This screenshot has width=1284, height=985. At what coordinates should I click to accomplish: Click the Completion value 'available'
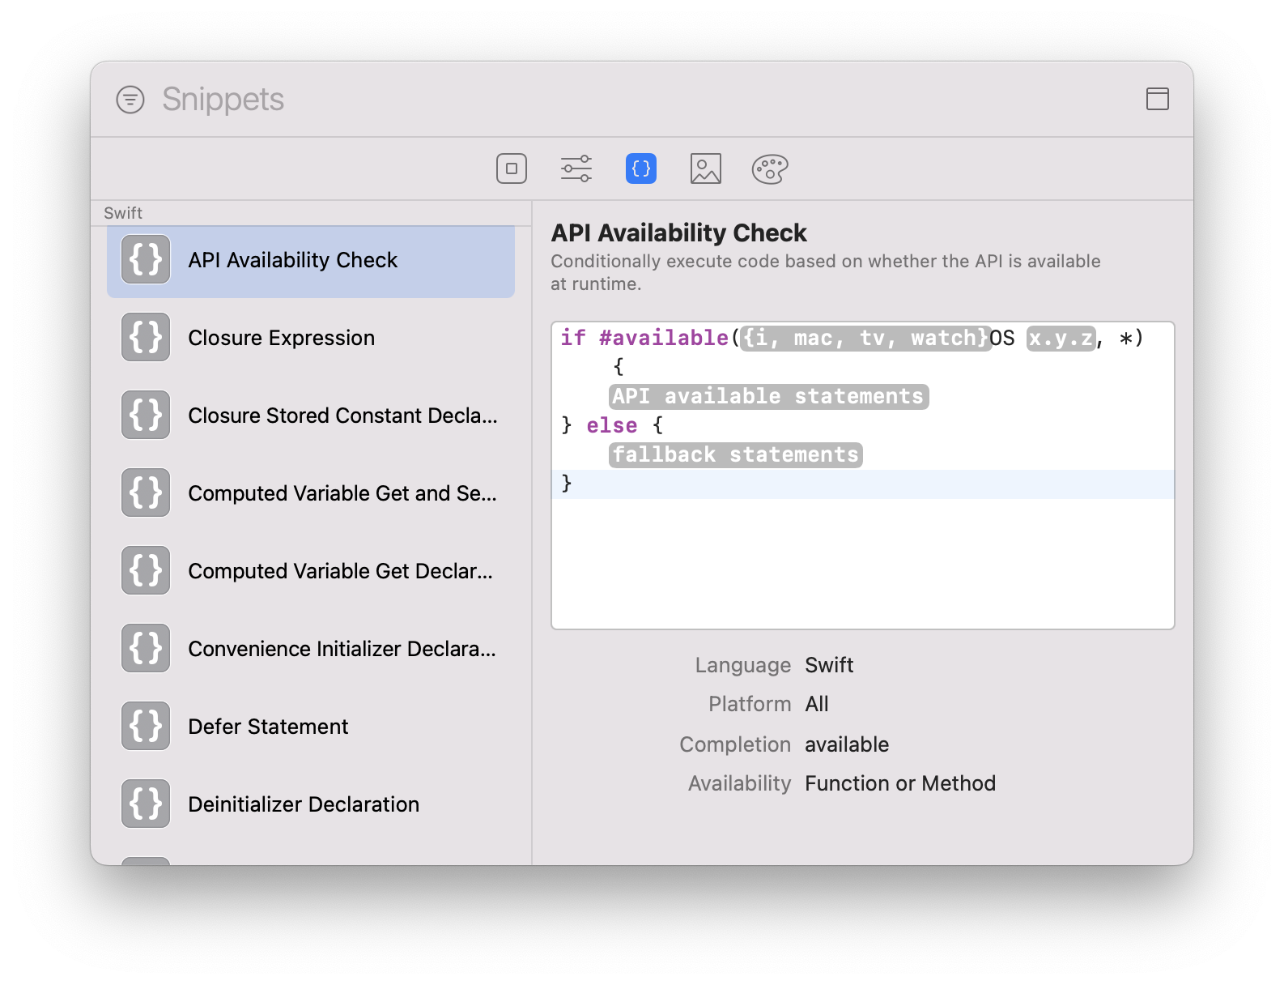[x=847, y=744]
